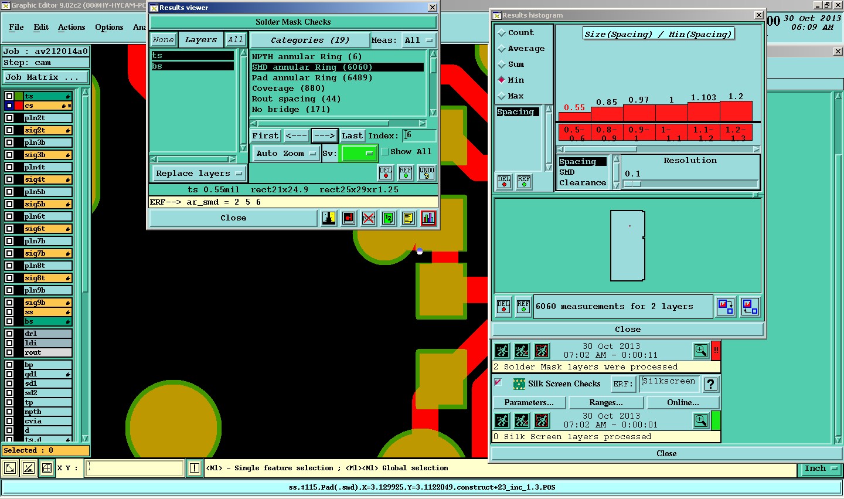Toggle Silk Screen Checks checkbox

coord(498,382)
